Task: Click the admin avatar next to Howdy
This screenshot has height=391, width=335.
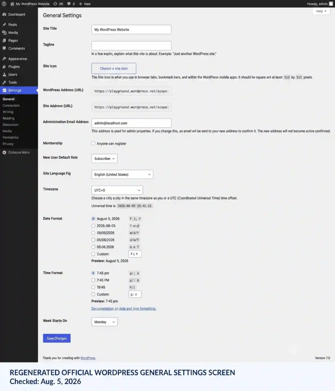Action: tap(331, 4)
